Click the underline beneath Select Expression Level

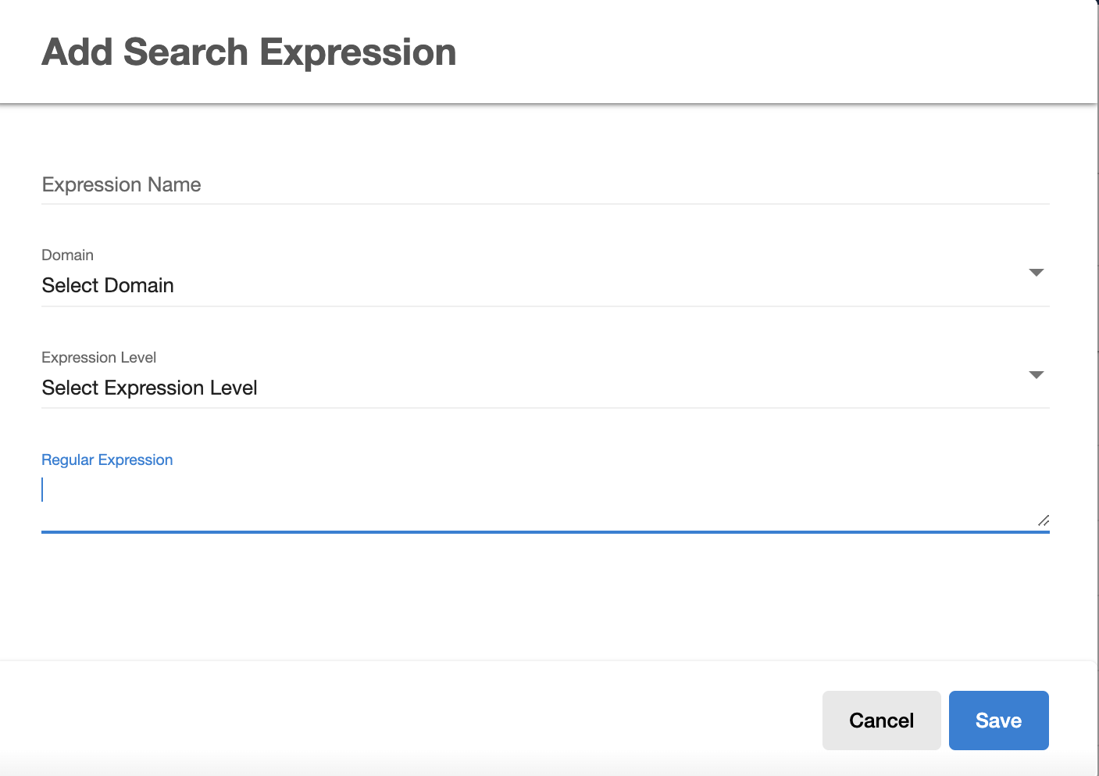(x=544, y=408)
